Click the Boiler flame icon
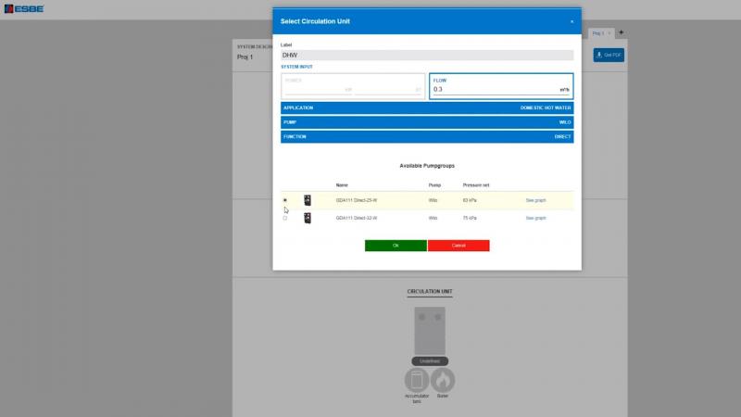The height and width of the screenshot is (417, 741). pos(443,380)
